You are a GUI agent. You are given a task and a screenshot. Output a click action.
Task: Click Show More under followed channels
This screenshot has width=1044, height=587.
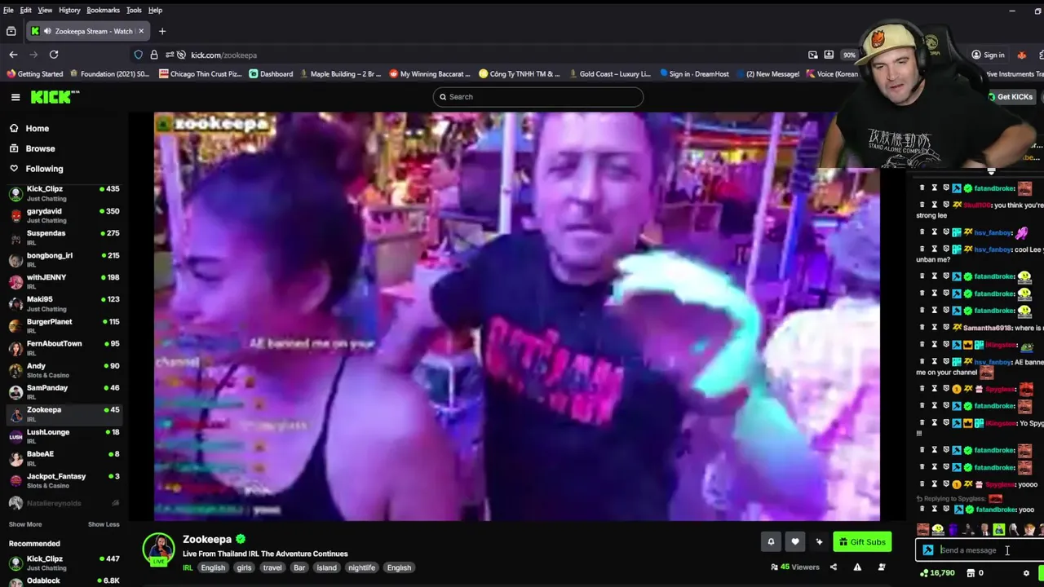[x=25, y=524]
